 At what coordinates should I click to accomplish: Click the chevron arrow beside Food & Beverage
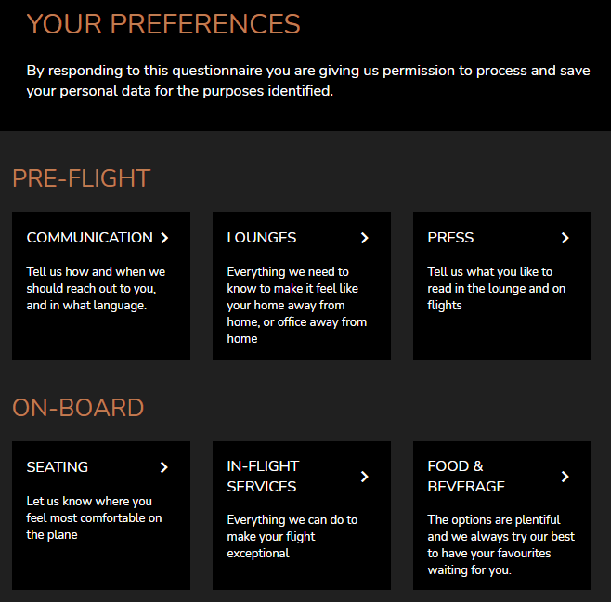coord(565,477)
